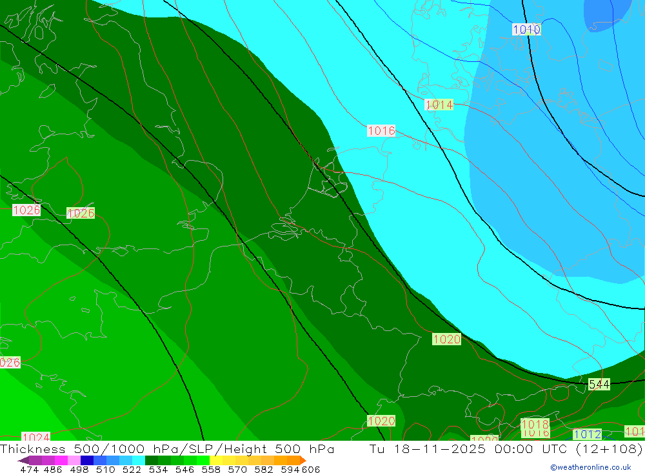Pick the pure yellow legend swatch
Viewport: 645px width, 473px height.
click(216, 460)
